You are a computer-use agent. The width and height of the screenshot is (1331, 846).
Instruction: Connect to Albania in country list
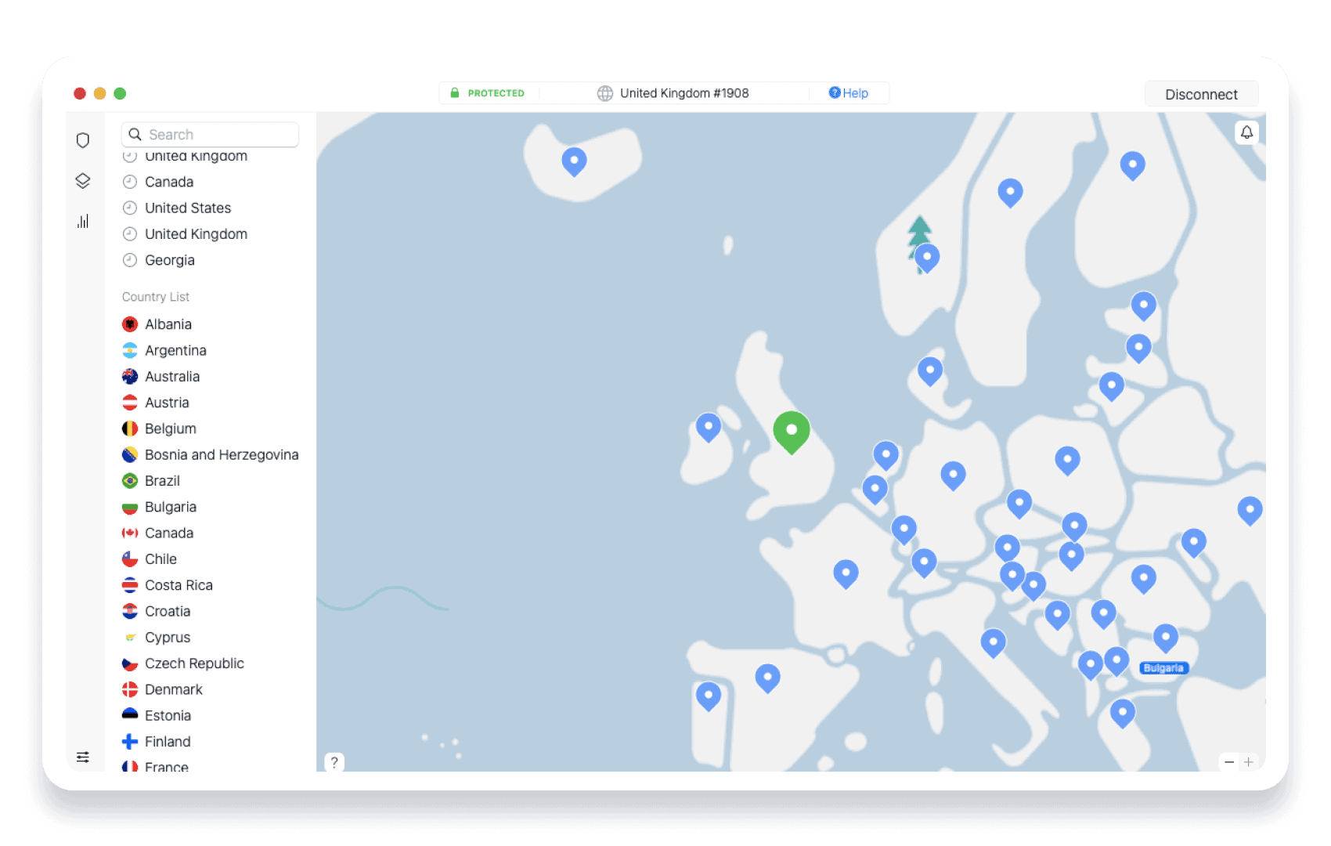click(x=157, y=324)
